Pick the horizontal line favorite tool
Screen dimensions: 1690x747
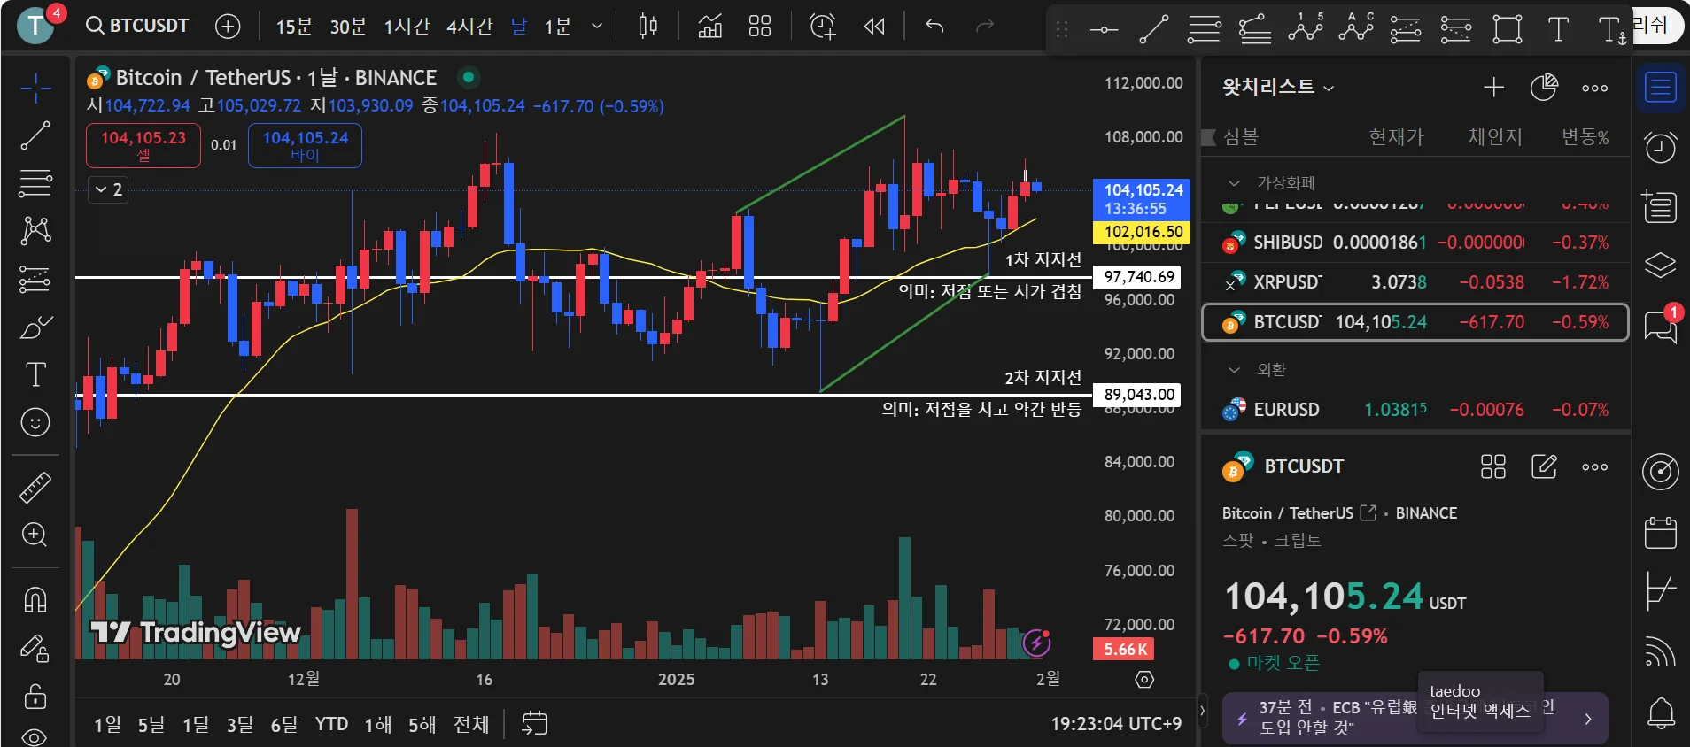1104,30
